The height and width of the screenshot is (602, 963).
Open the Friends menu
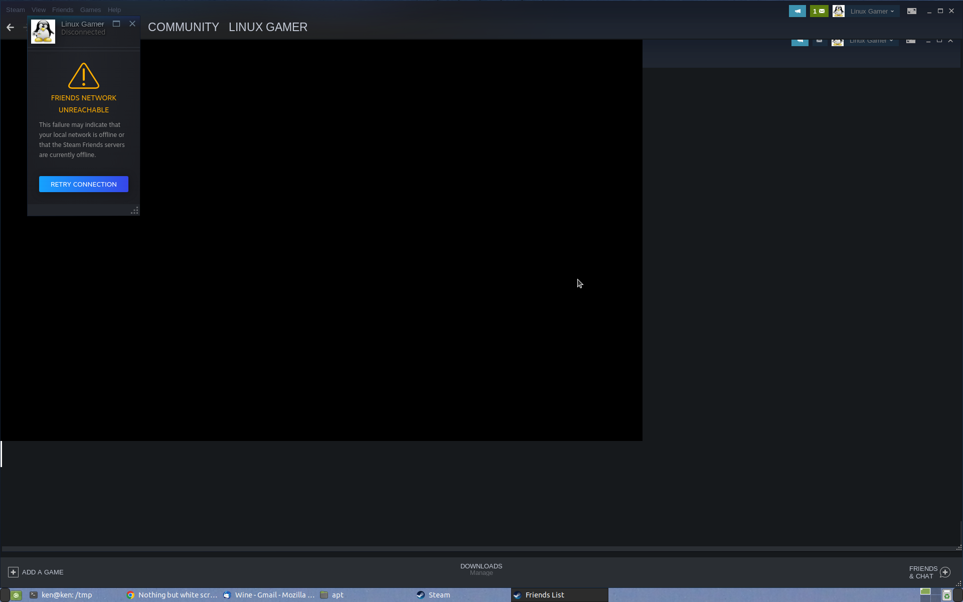[62, 10]
